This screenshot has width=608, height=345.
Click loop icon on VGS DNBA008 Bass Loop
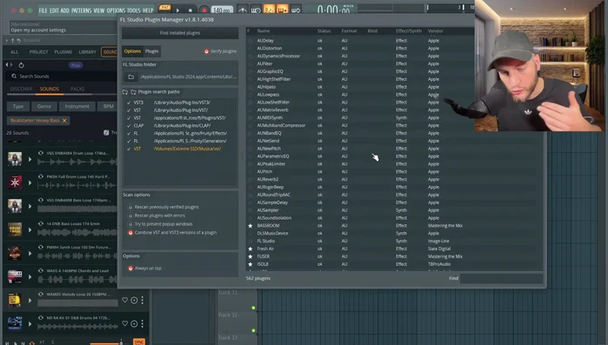(x=41, y=200)
